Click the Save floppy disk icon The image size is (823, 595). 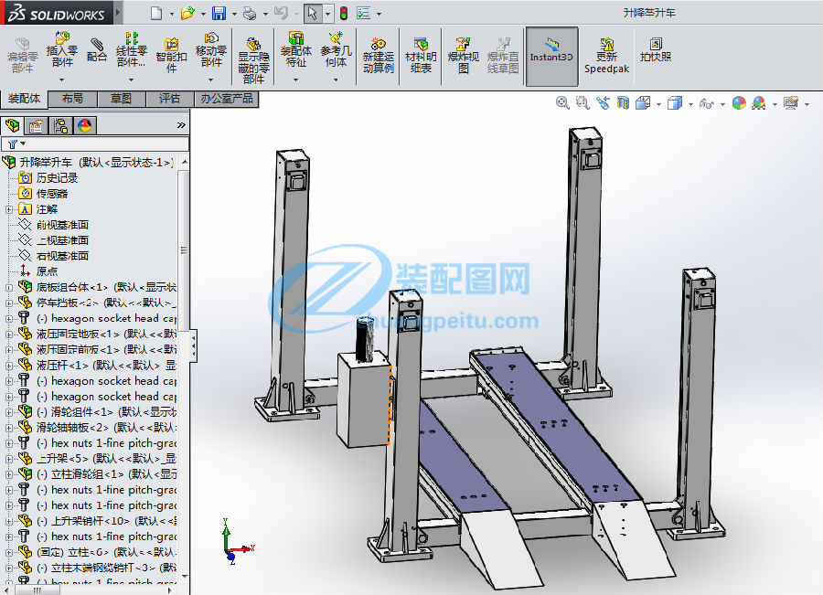click(219, 14)
